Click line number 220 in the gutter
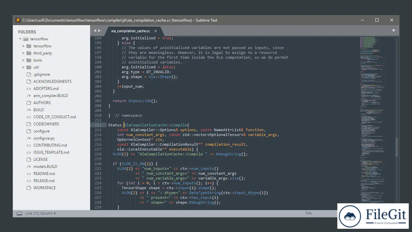This screenshot has height=232, width=412. click(98, 164)
